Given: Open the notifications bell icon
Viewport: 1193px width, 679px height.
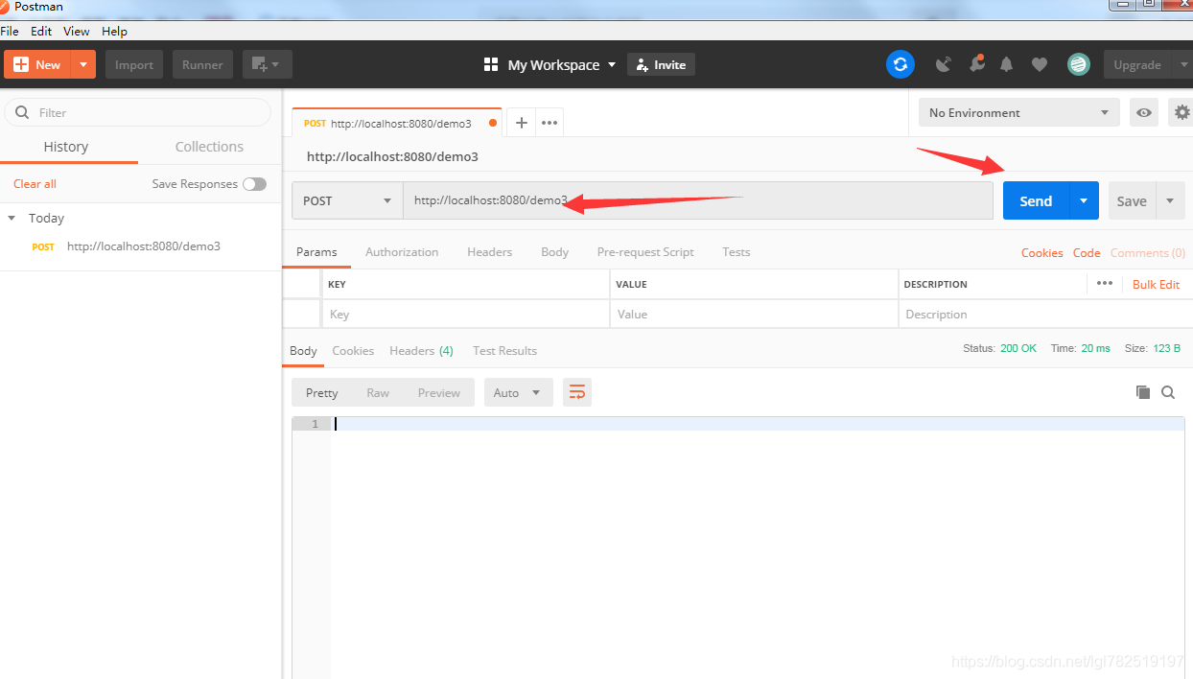Looking at the screenshot, I should coord(1006,64).
